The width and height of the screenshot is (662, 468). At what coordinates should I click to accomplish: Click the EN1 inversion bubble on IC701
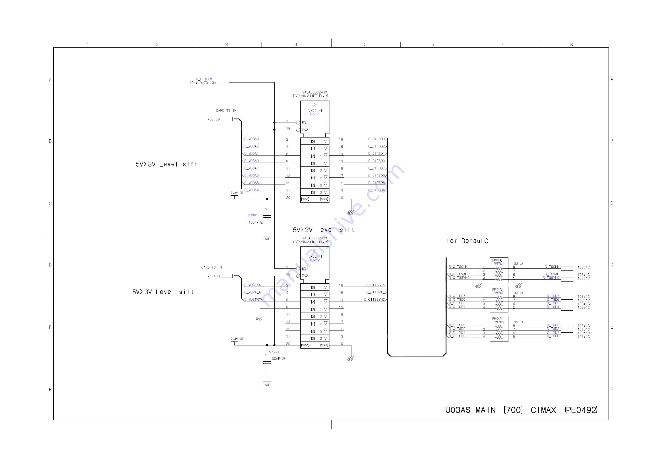[298, 123]
